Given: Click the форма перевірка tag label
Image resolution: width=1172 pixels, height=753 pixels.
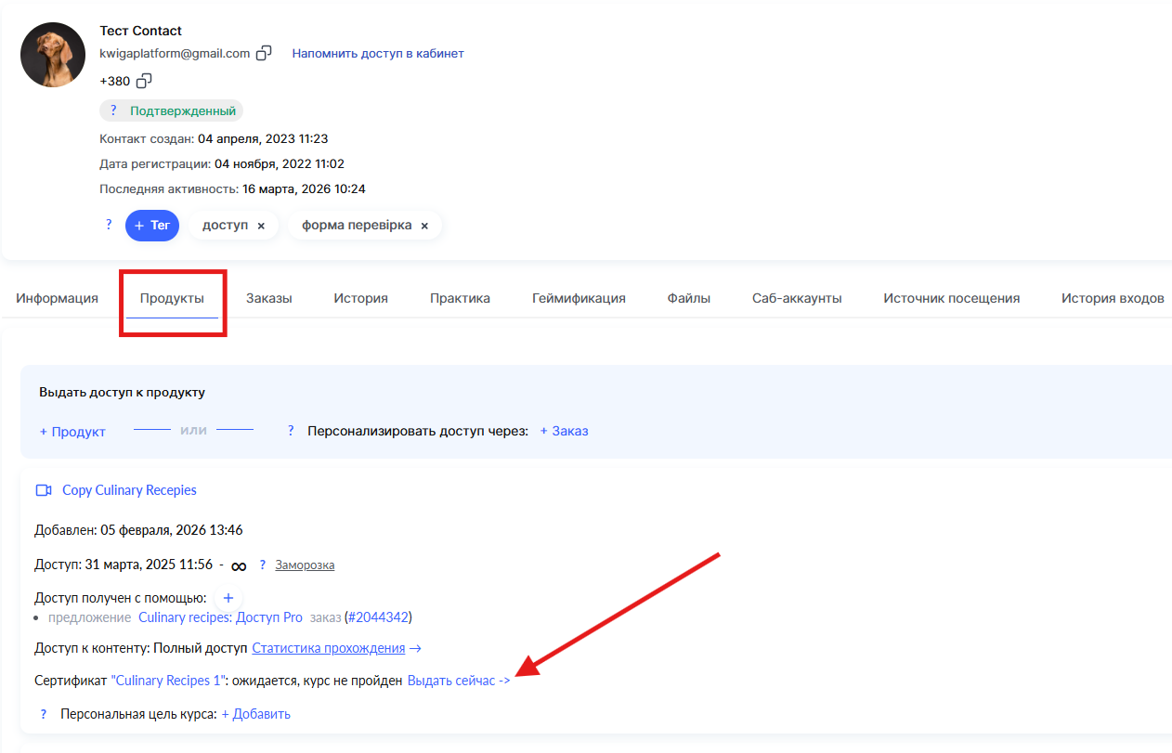Looking at the screenshot, I should (x=357, y=226).
